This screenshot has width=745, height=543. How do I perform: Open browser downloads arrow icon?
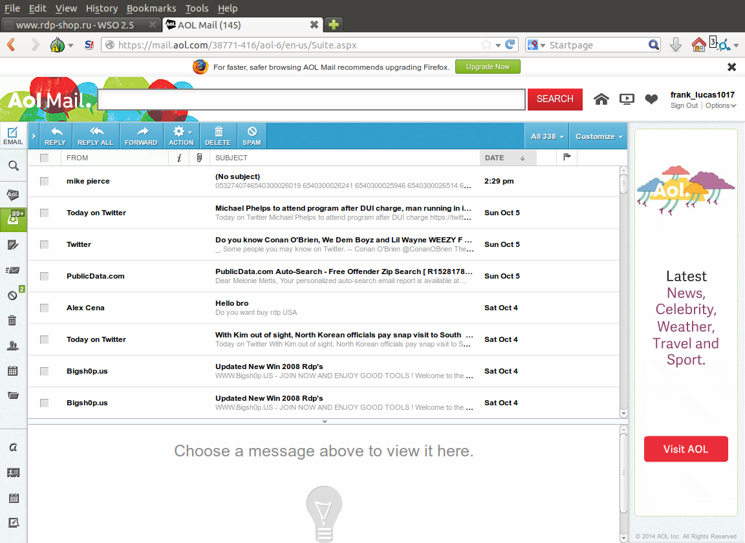(x=675, y=45)
